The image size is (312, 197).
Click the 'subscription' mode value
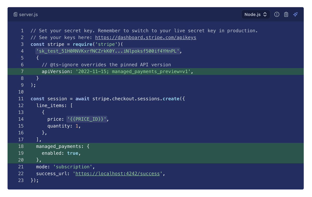(x=73, y=167)
